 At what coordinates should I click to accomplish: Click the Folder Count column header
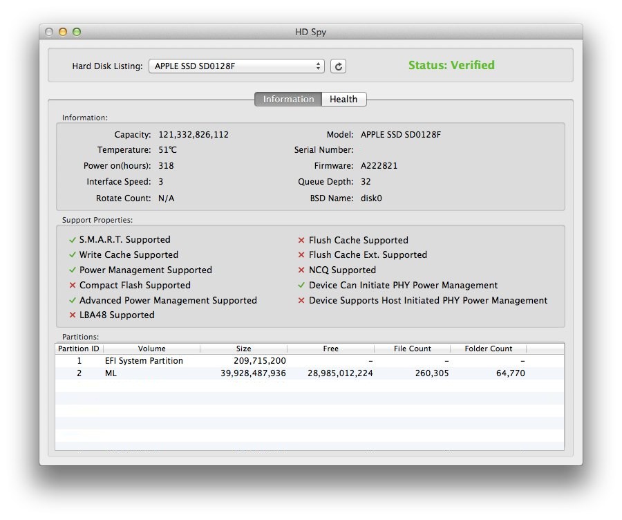(x=489, y=349)
